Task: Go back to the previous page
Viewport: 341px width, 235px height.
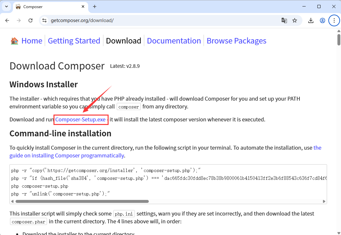Action: click(7, 20)
